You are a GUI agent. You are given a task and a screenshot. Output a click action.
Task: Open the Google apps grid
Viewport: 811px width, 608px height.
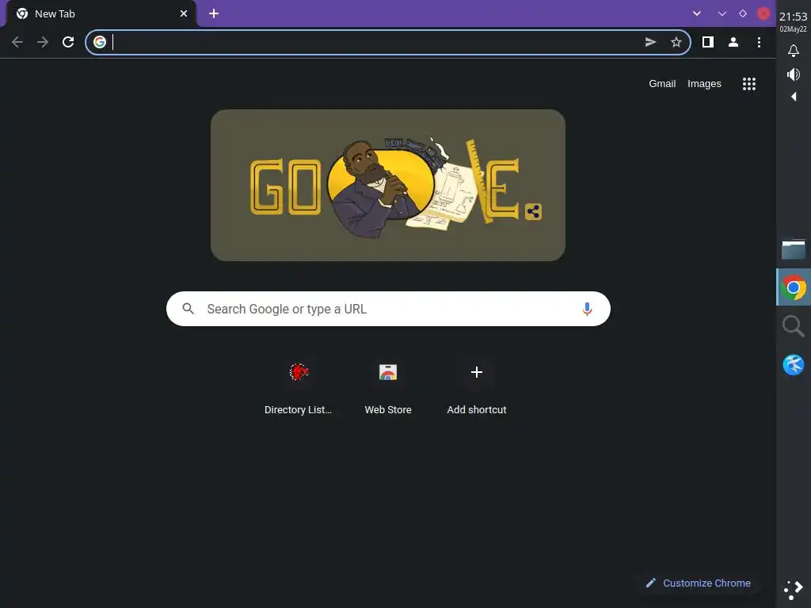click(x=749, y=84)
